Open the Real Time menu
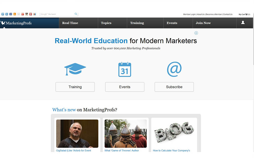Screen dimensions: 254x158 point(70,23)
